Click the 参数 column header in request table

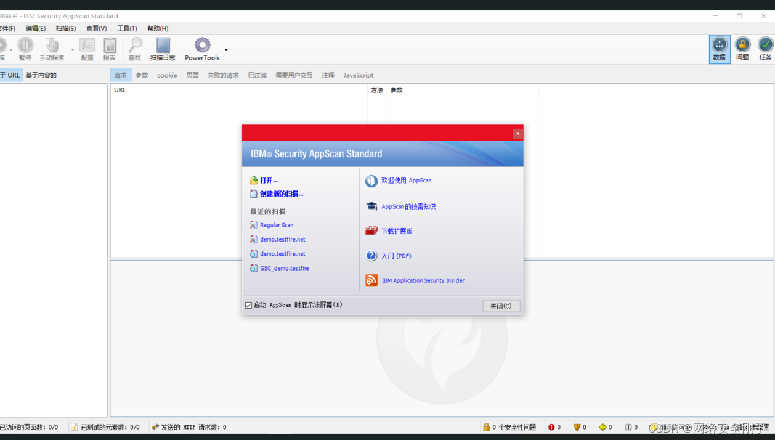pyautogui.click(x=462, y=90)
